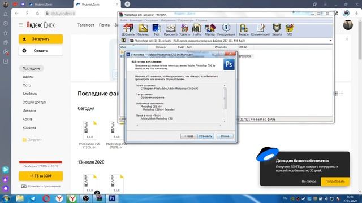Click browser back arrow

tap(16, 14)
